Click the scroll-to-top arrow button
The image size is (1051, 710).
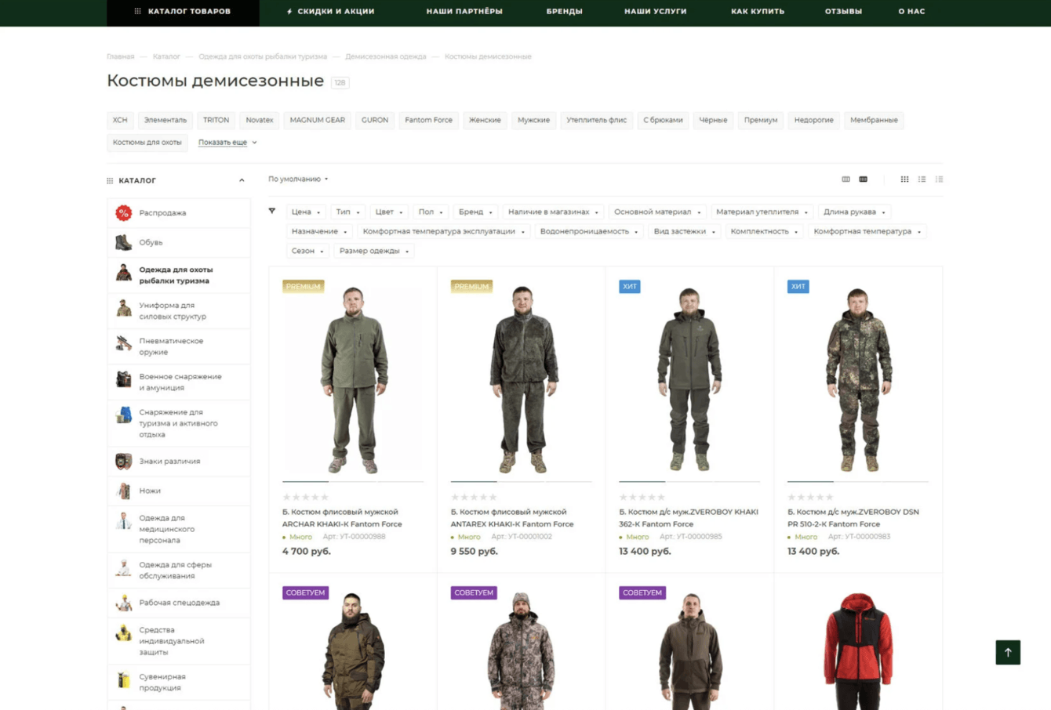(x=1008, y=652)
